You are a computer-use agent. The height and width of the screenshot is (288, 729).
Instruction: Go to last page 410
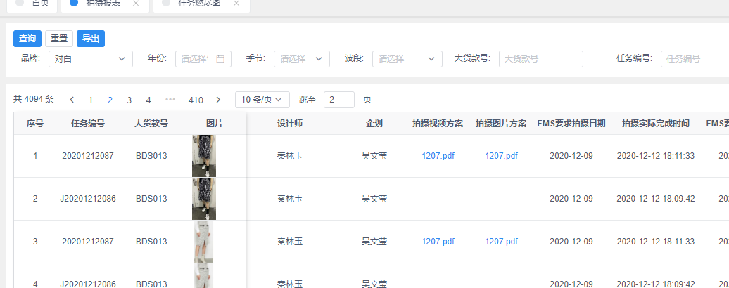click(196, 100)
